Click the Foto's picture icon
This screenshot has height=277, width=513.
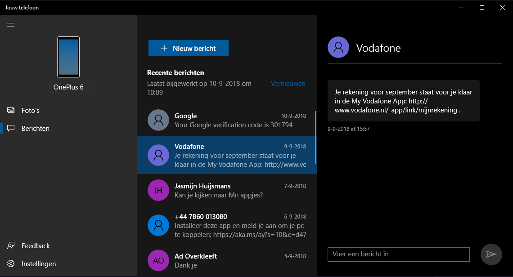pyautogui.click(x=11, y=110)
